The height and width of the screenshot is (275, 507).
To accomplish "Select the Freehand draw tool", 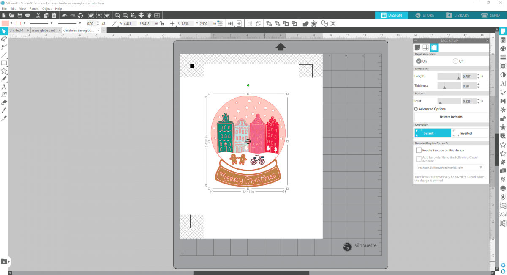I will click(4, 79).
